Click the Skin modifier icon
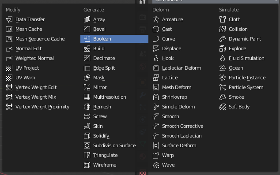Screen dimensions: 280x175 [x=87, y=126]
